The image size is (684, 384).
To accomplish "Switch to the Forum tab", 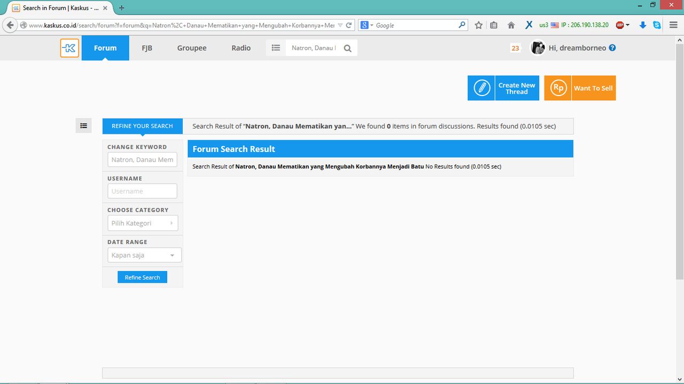I will tap(105, 48).
